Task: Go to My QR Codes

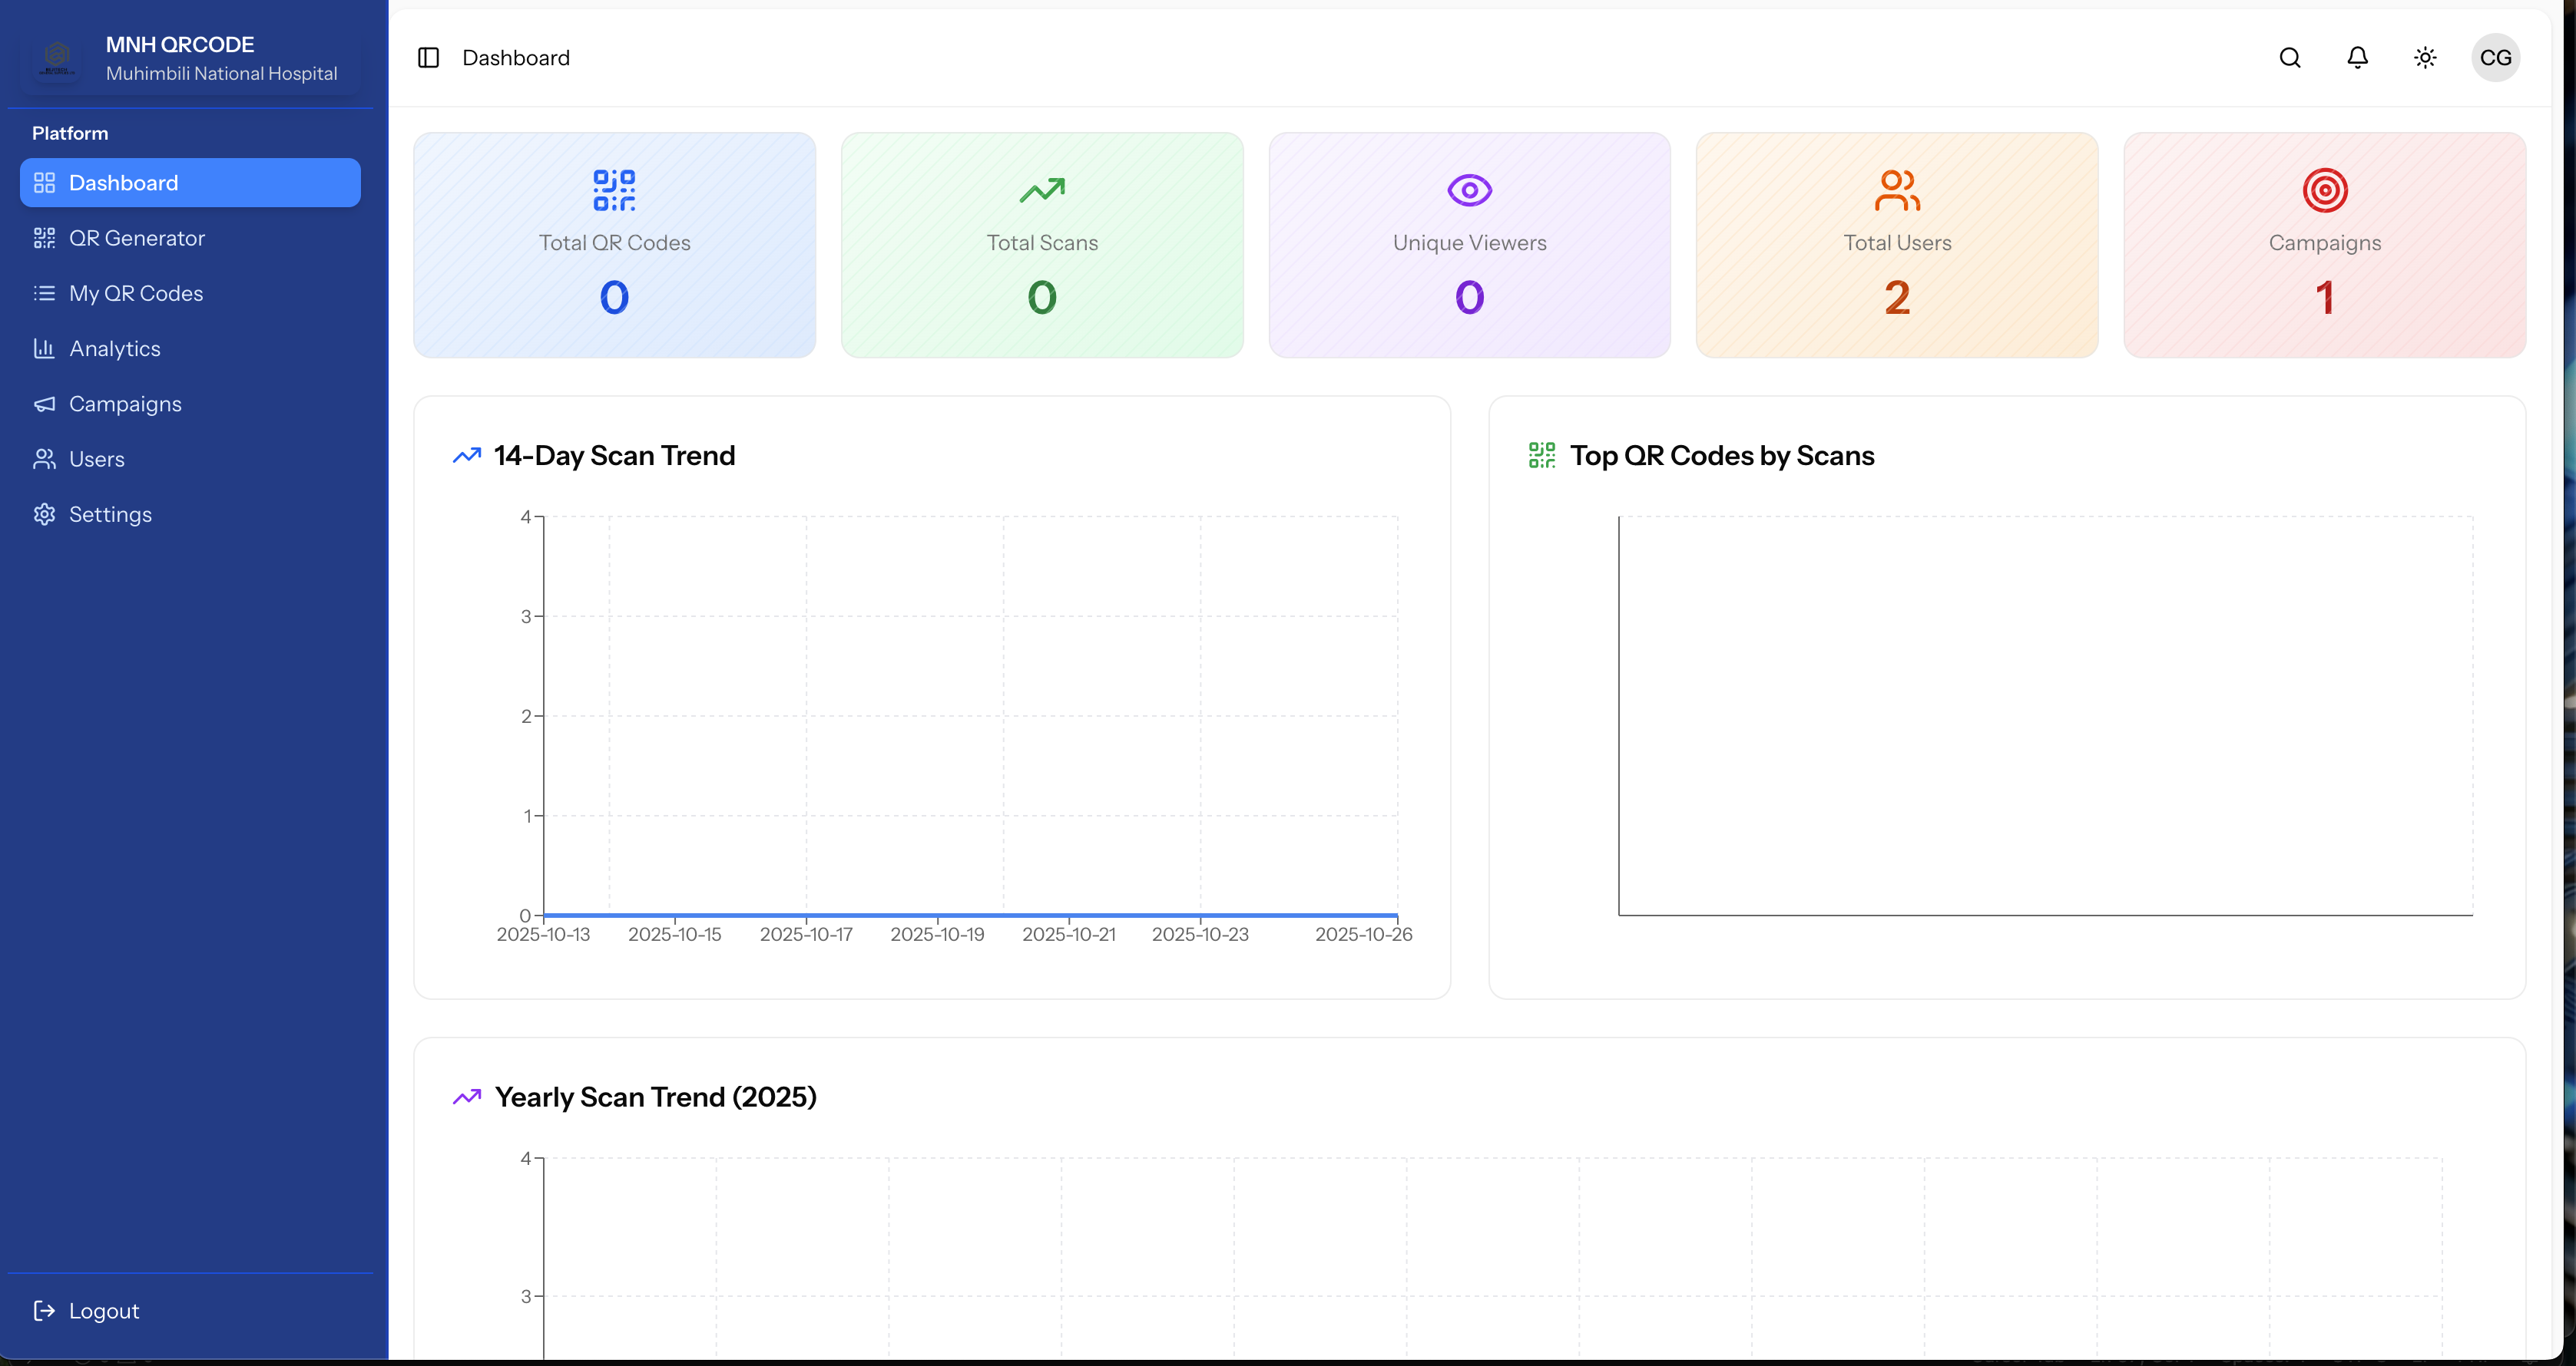Action: coord(136,293)
